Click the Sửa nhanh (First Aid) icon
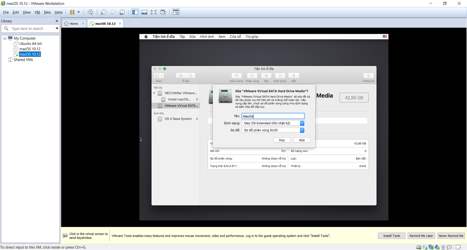The image size is (467, 250). click(x=236, y=76)
